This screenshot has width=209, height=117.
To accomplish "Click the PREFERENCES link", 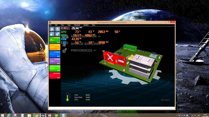I will point(83,50).
